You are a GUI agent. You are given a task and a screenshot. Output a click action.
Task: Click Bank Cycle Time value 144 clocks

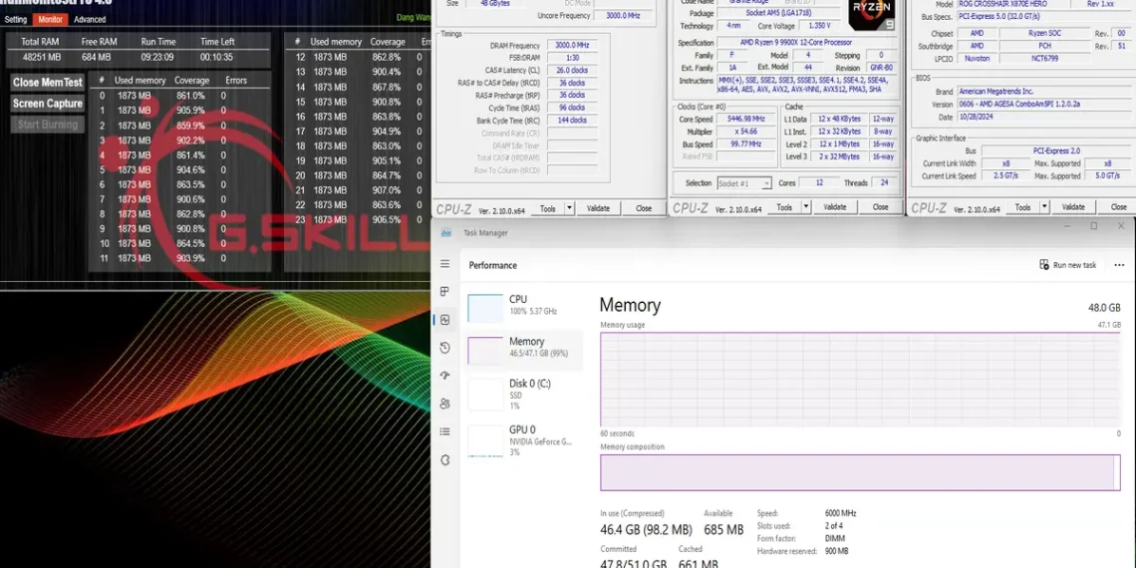(x=572, y=121)
